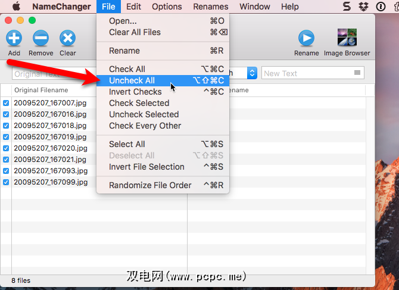Click the Remove minus icon
Image resolution: width=399 pixels, height=290 pixels.
tap(40, 38)
